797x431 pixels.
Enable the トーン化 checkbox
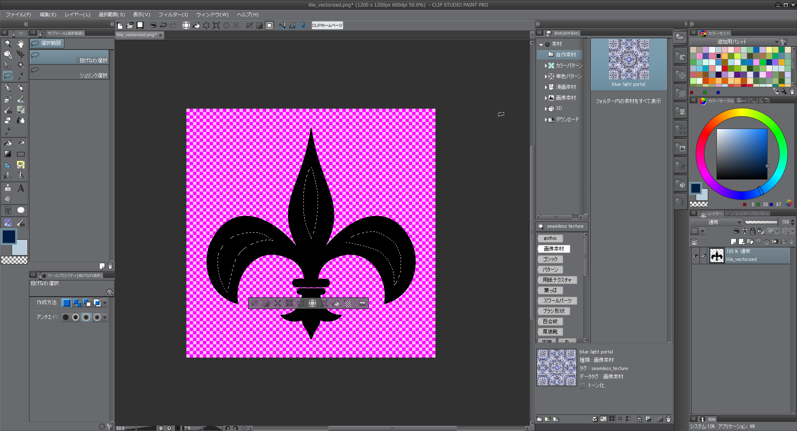[582, 385]
